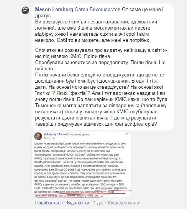Click the Mason Lemberg commenter name
187x209 pixels.
click(54, 10)
